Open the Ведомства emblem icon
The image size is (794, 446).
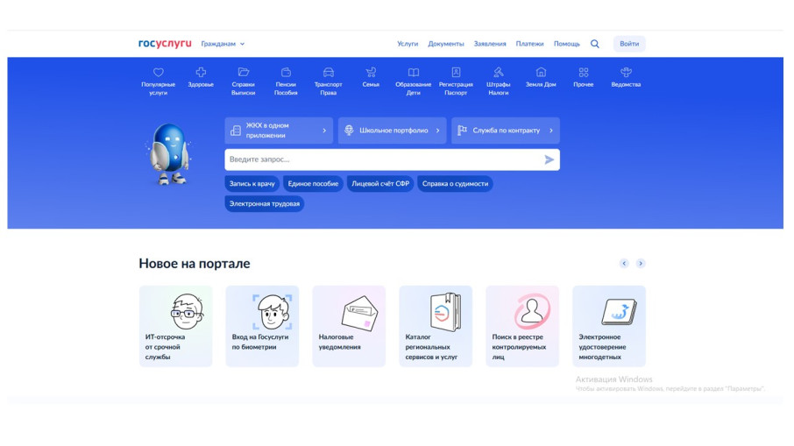pyautogui.click(x=627, y=72)
